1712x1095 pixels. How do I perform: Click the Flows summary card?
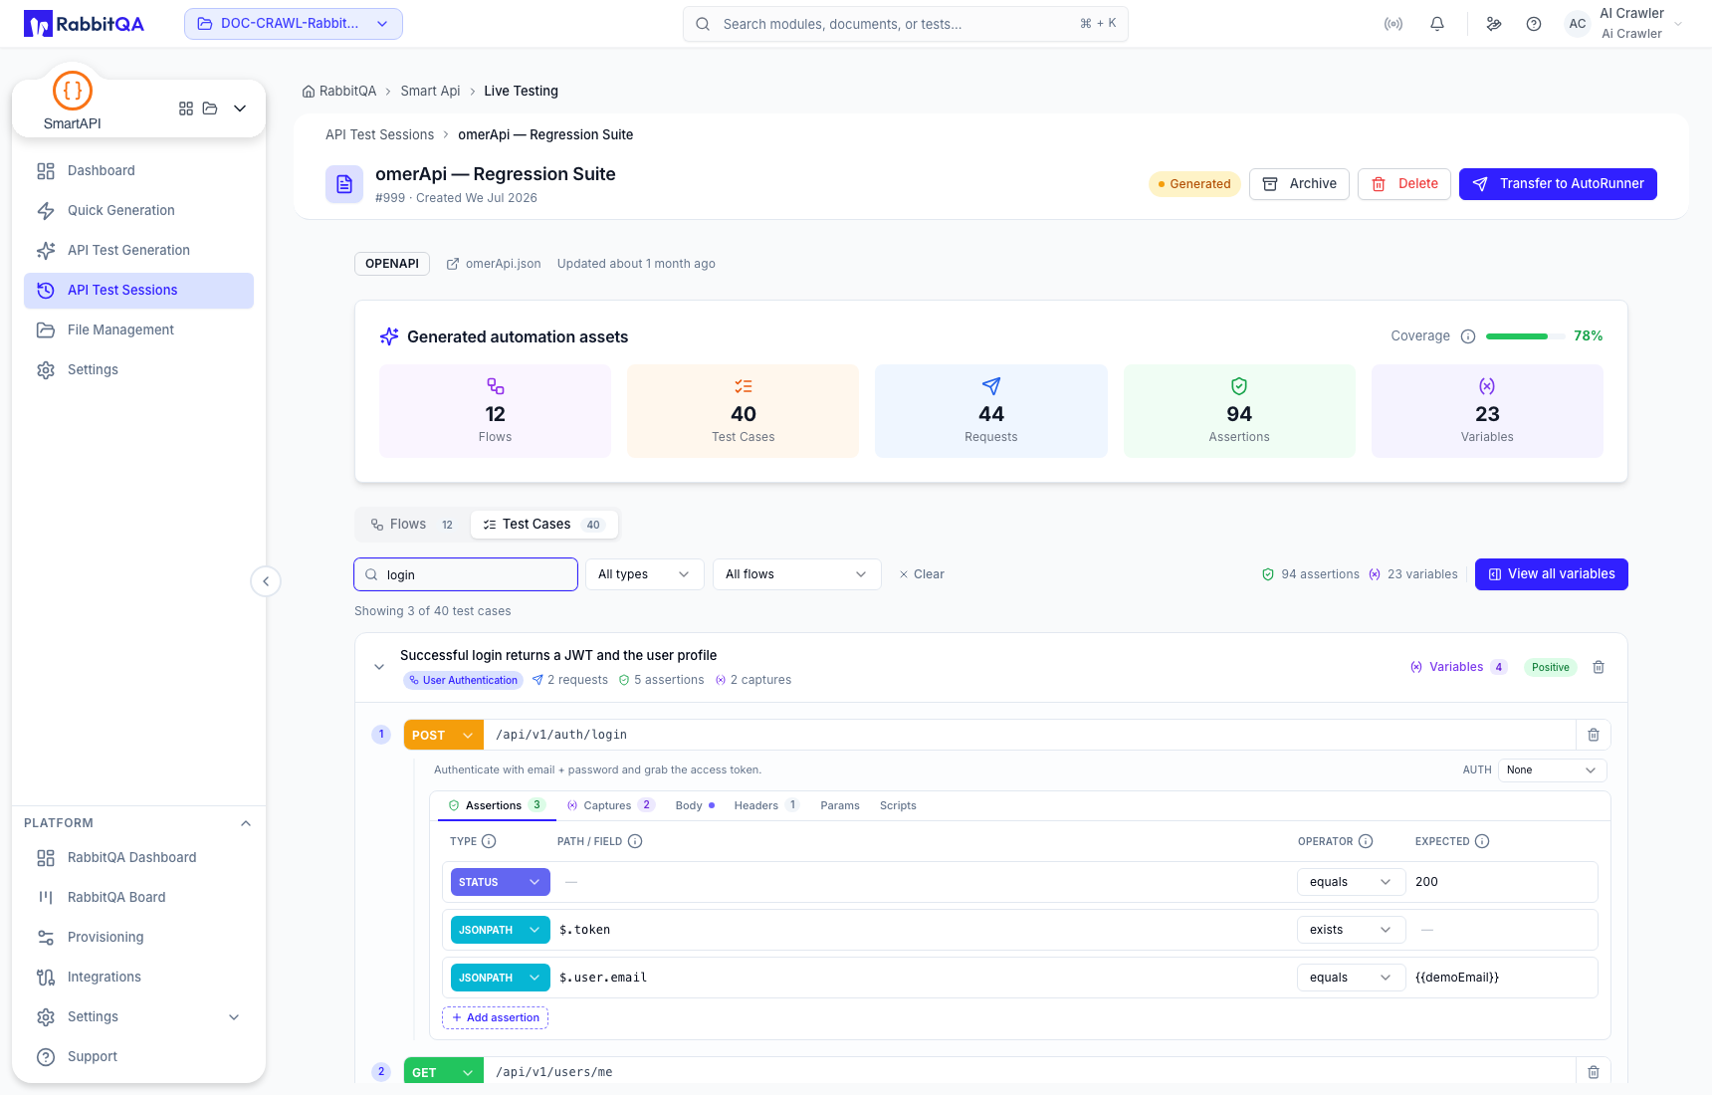[x=495, y=411]
